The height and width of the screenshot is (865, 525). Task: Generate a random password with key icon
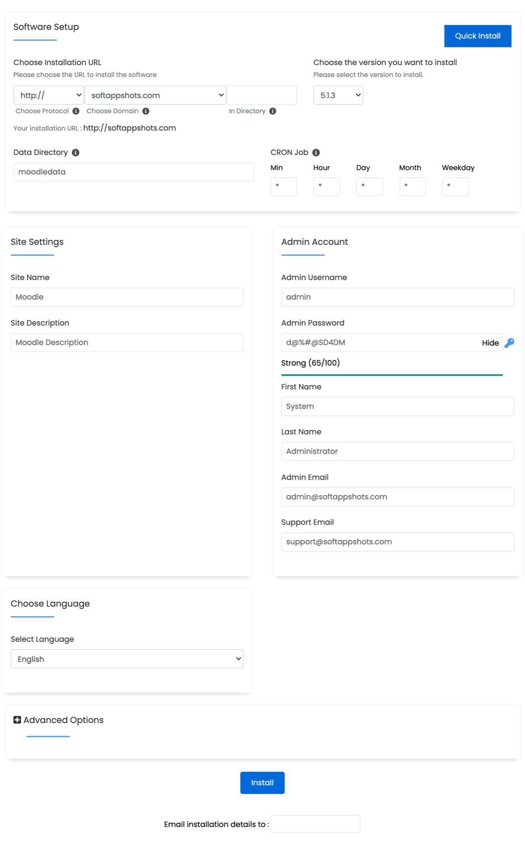[x=509, y=343]
